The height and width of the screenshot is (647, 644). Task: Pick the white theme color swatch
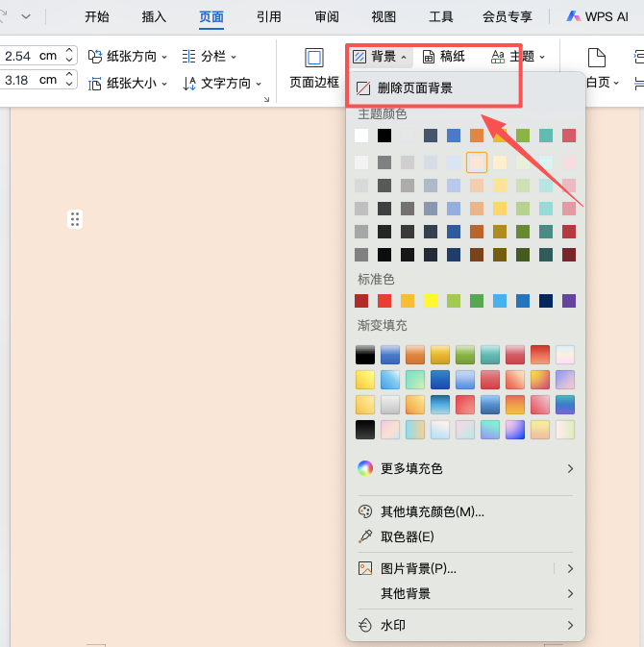click(x=361, y=136)
